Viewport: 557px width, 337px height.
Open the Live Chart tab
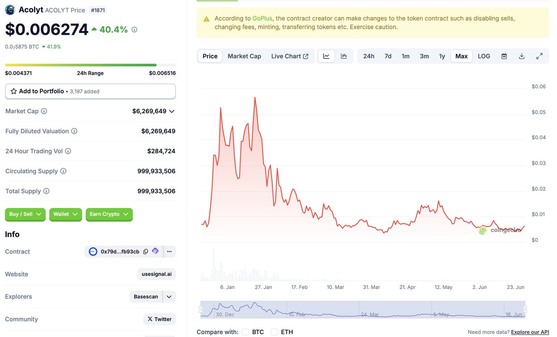click(290, 56)
